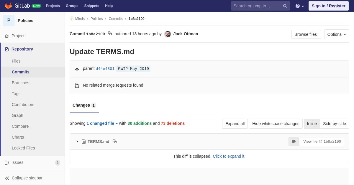Click Jack Ottman's avatar image
This screenshot has width=354, height=185.
pyautogui.click(x=168, y=34)
